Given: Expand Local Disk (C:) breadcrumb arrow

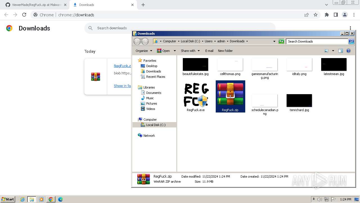Looking at the screenshot, I should (202, 41).
